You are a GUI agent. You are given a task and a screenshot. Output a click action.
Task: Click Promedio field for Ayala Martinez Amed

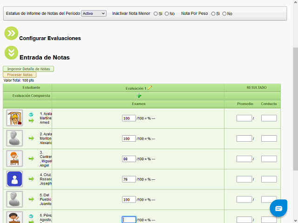pyautogui.click(x=244, y=118)
